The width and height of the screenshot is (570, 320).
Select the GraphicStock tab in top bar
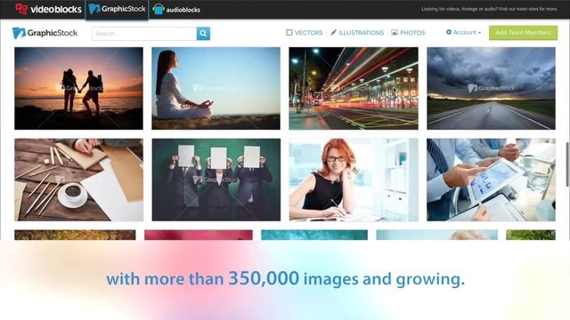pos(117,9)
